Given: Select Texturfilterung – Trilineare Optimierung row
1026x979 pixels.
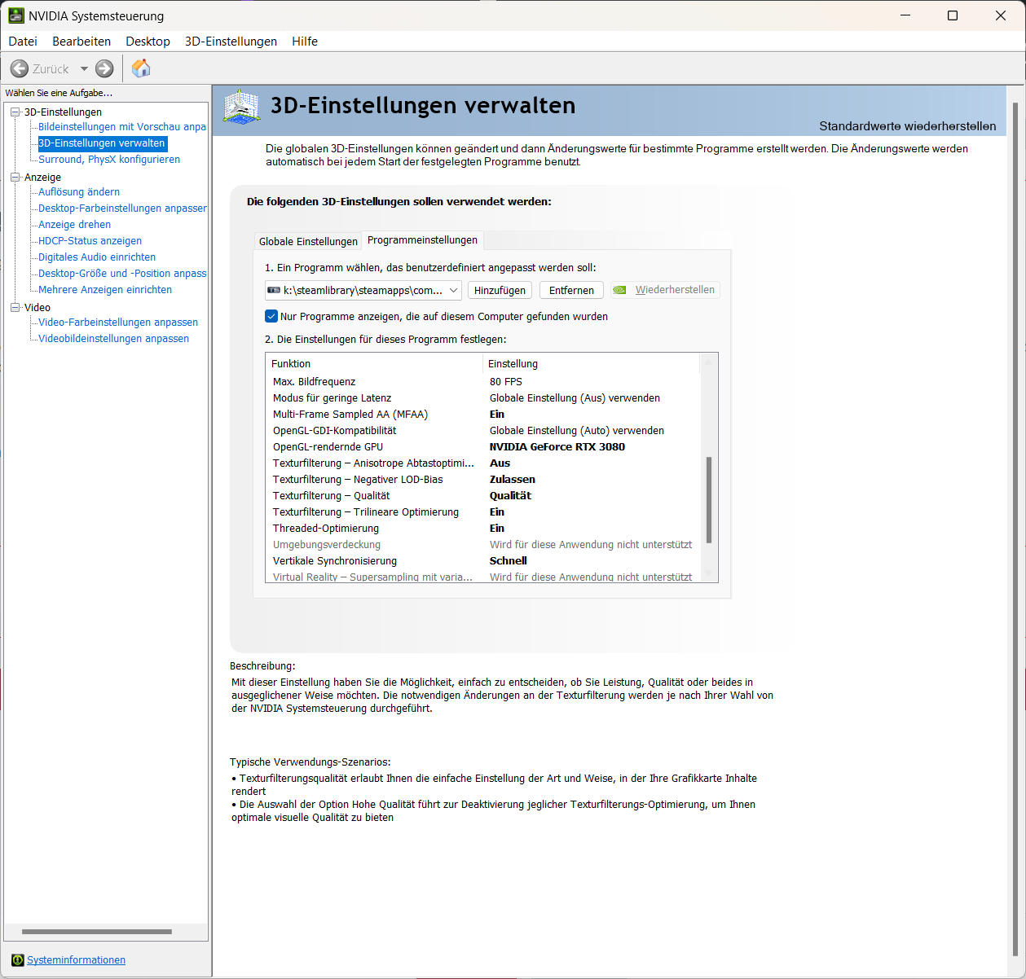Looking at the screenshot, I should point(482,512).
